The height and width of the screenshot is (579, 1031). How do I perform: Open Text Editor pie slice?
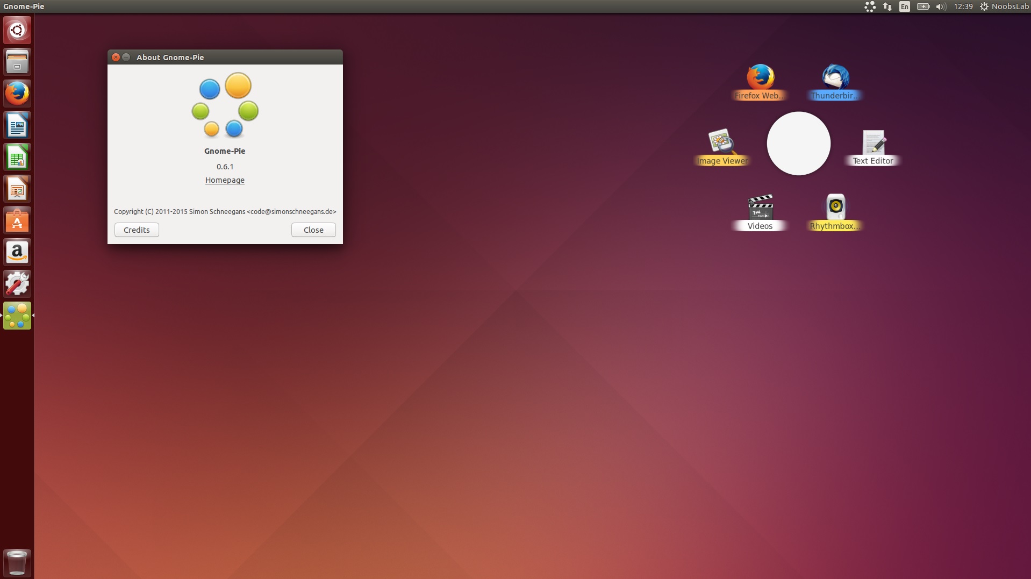(x=873, y=147)
